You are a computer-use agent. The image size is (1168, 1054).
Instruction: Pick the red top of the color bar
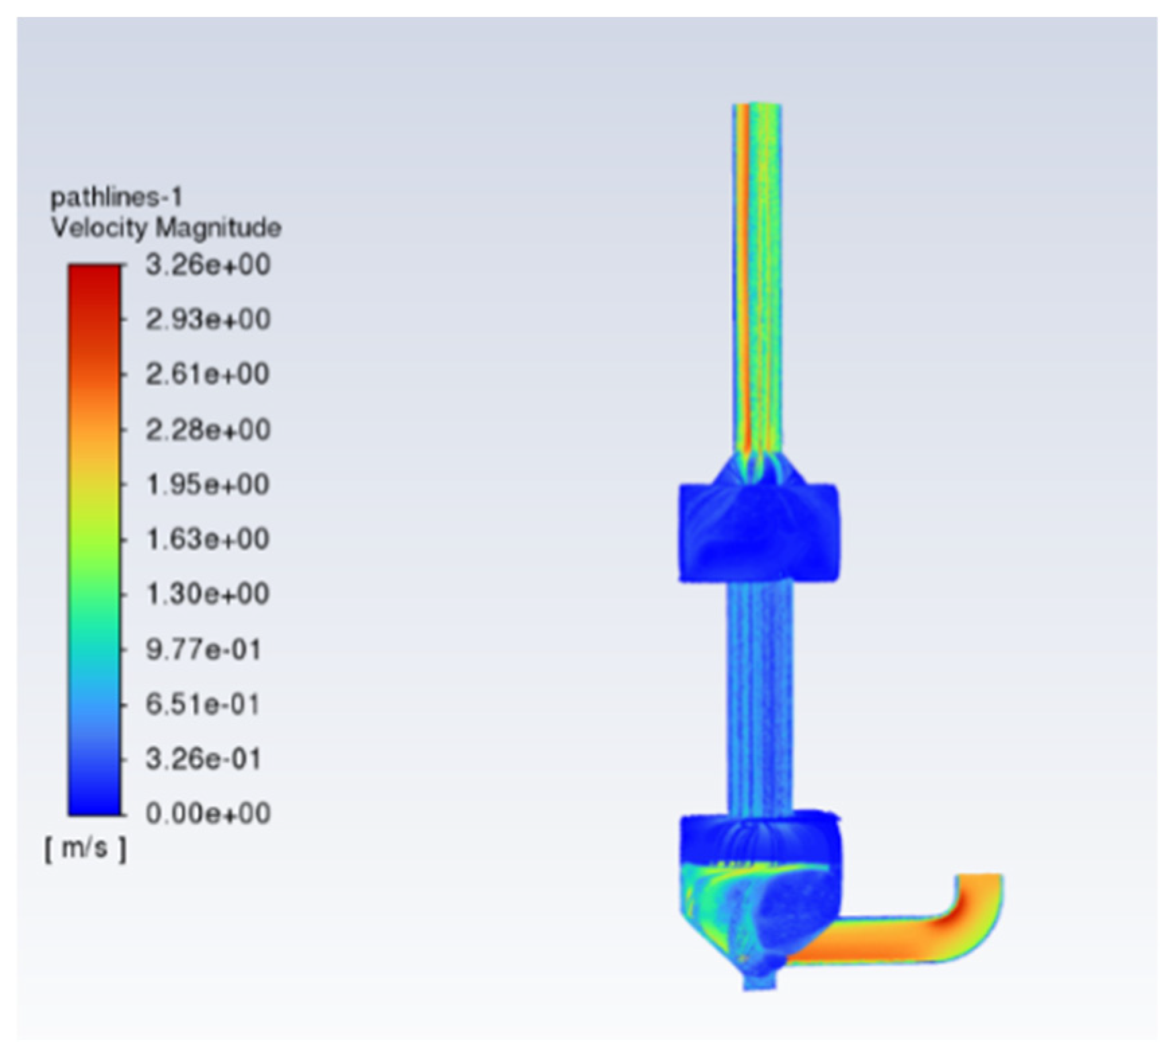(x=94, y=275)
